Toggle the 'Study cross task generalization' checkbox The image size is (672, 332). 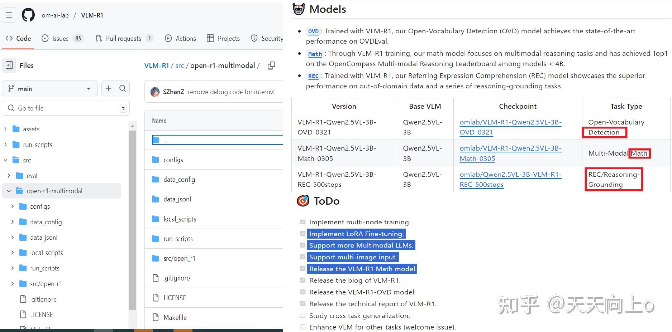point(303,316)
